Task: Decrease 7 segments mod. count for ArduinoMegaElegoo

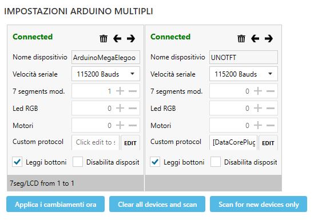Action: click(x=133, y=91)
